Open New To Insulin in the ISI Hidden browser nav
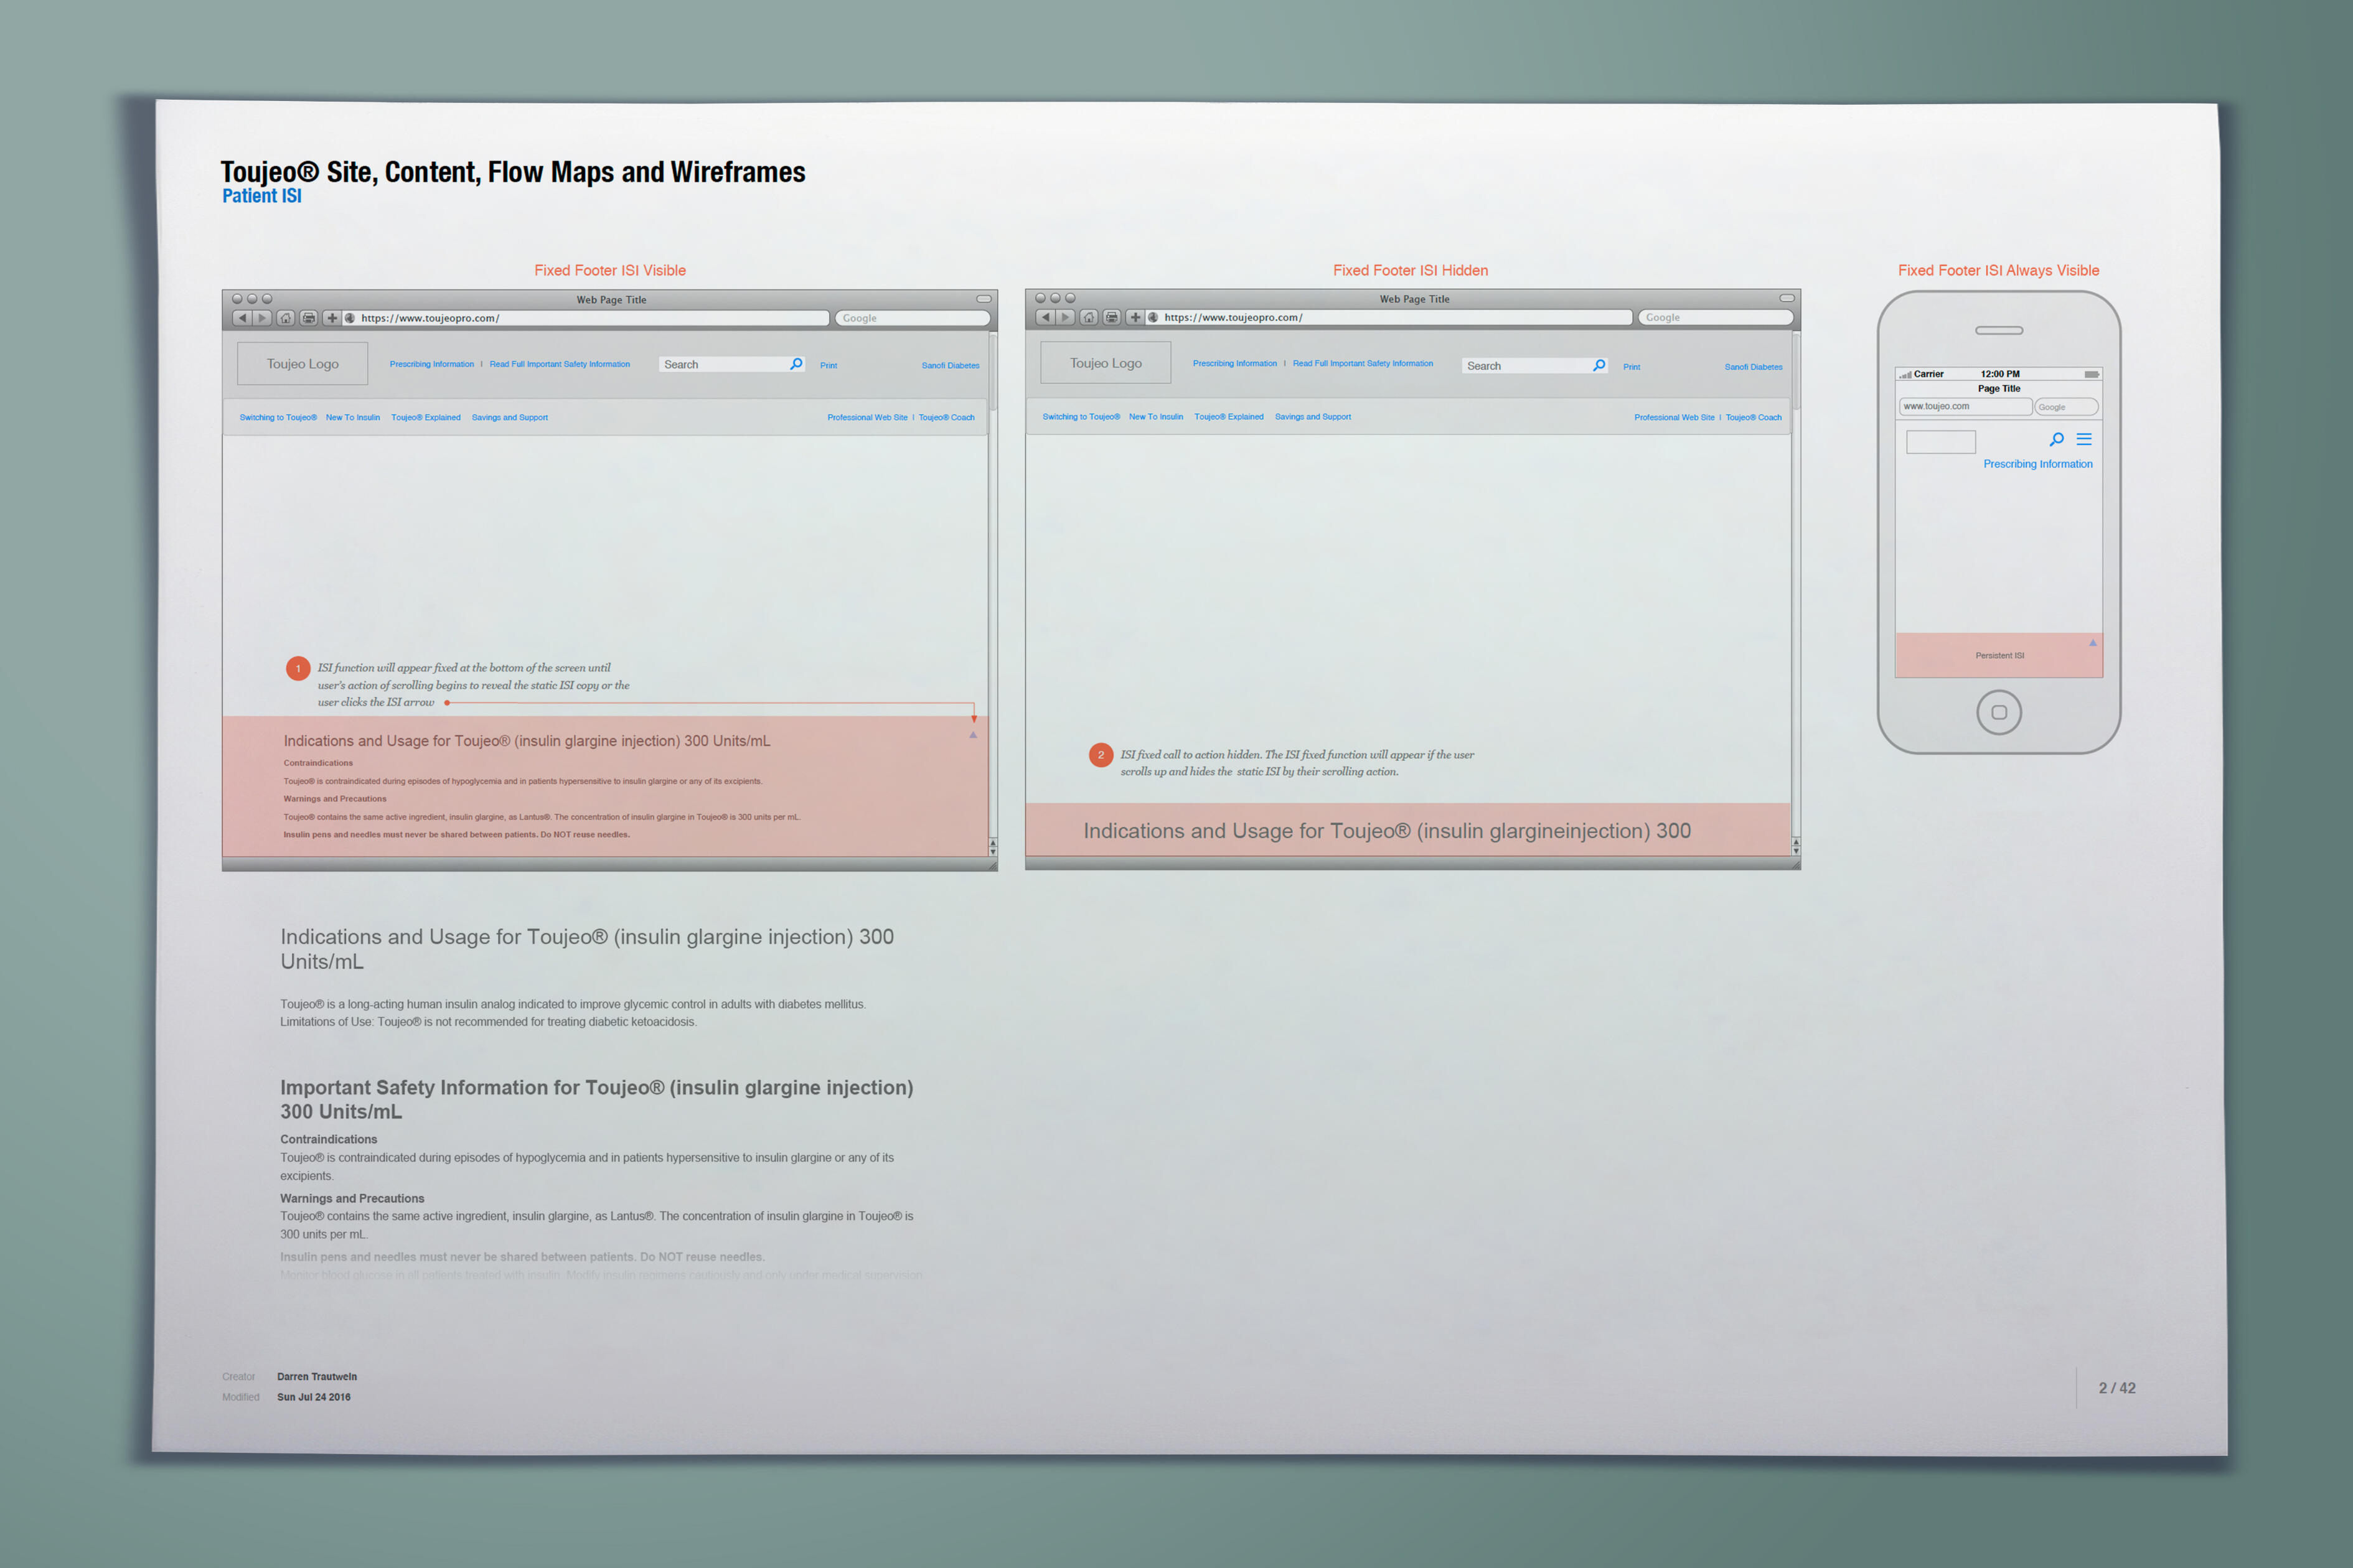2353x1568 pixels. click(1157, 417)
